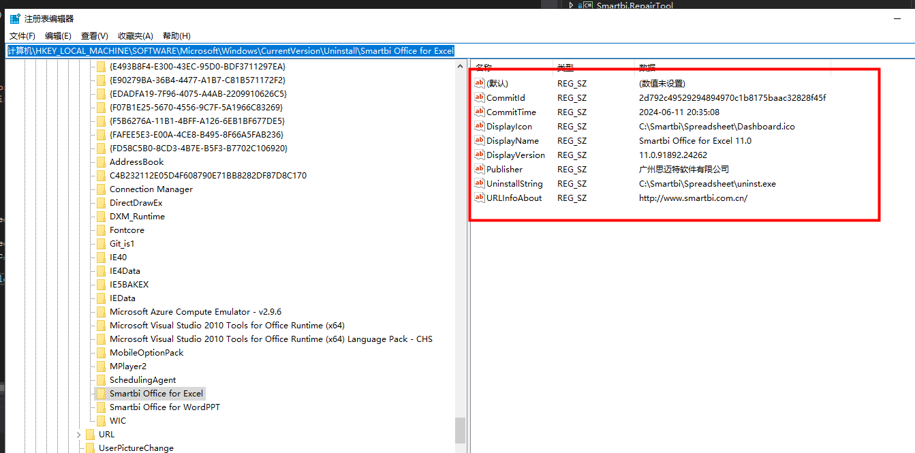Screen dimensions: 915x453
Task: Select the IEData key
Action: 123,298
